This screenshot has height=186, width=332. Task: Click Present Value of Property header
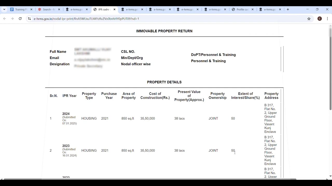pyautogui.click(x=189, y=96)
